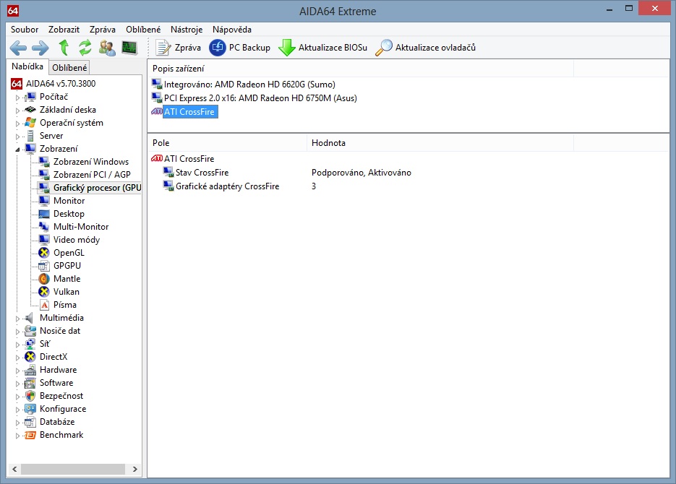Expand the Benchmark tree node
This screenshot has width=676, height=484.
(17, 436)
